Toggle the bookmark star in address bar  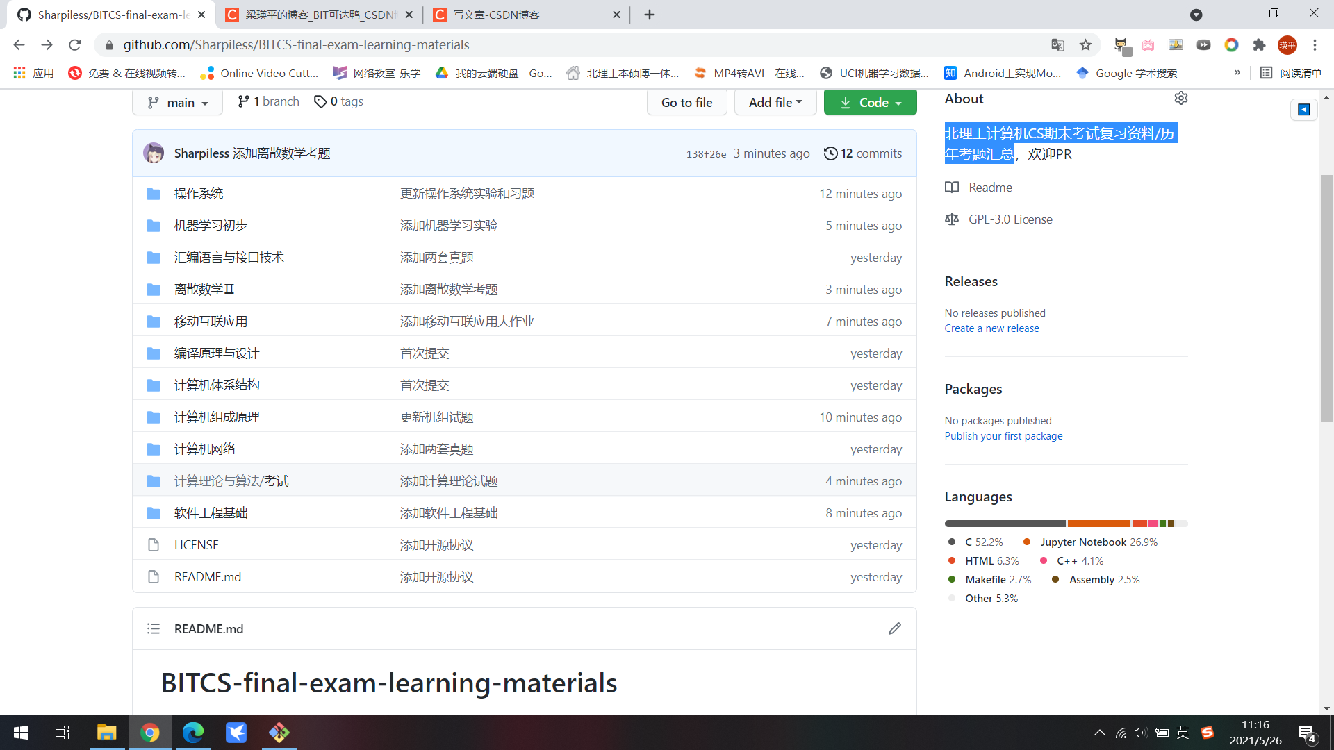pos(1085,44)
